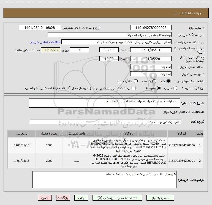Click product code 2132723984220006

pos(182,145)
